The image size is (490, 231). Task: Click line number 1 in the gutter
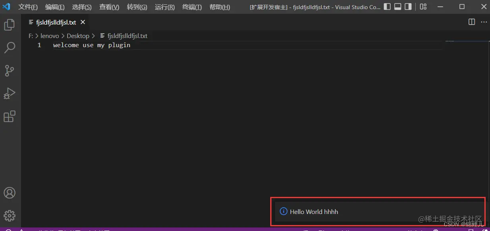pos(39,45)
